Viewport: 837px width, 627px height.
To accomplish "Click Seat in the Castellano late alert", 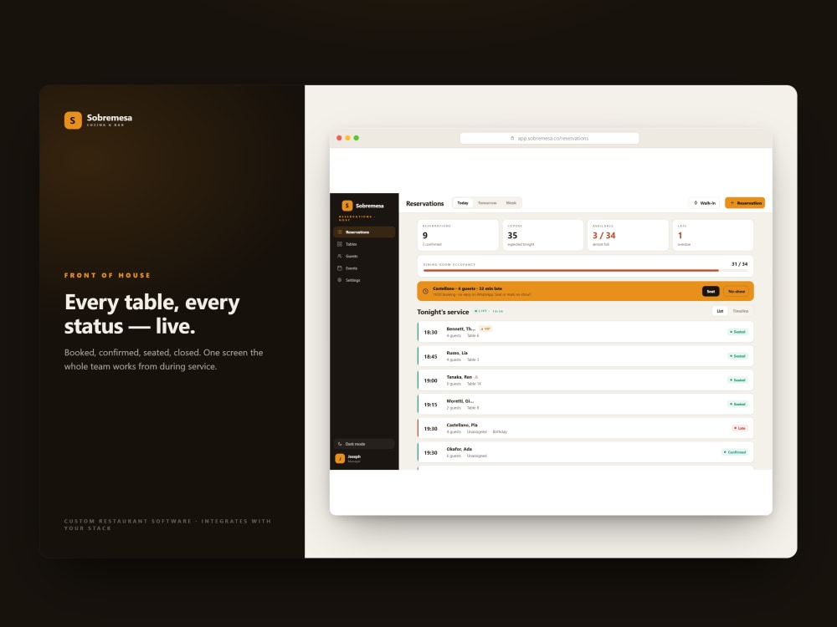I will [711, 291].
